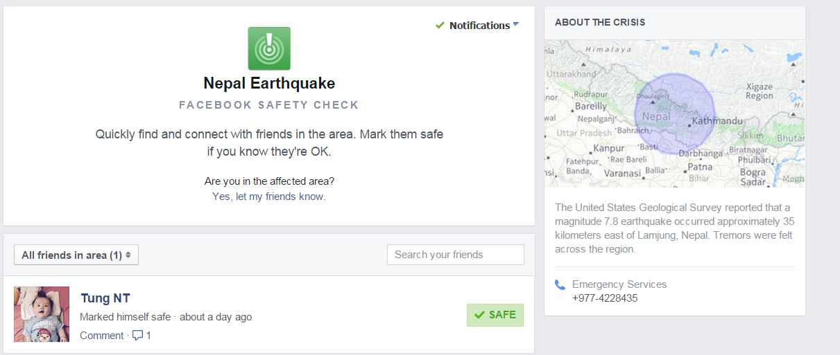Click the blue phone icon
The image size is (840, 355).
[x=560, y=284]
